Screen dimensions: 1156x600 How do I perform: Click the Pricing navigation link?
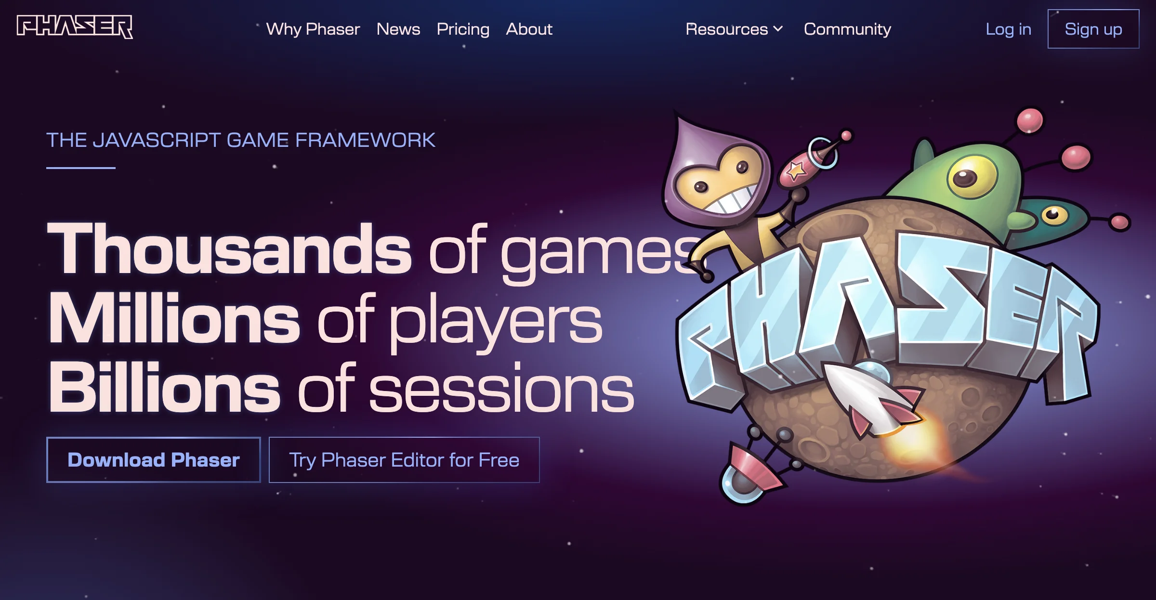coord(462,29)
